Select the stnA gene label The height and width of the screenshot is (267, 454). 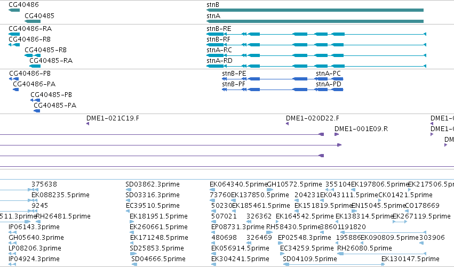point(213,15)
